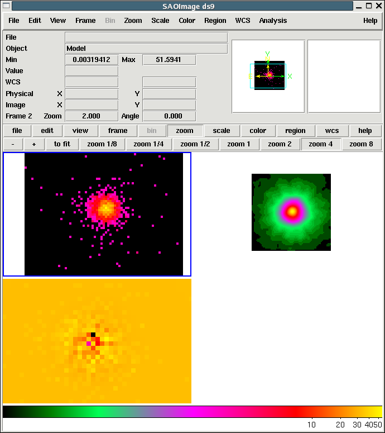
Task: Click the colorbar at the bottom
Action: (x=192, y=412)
